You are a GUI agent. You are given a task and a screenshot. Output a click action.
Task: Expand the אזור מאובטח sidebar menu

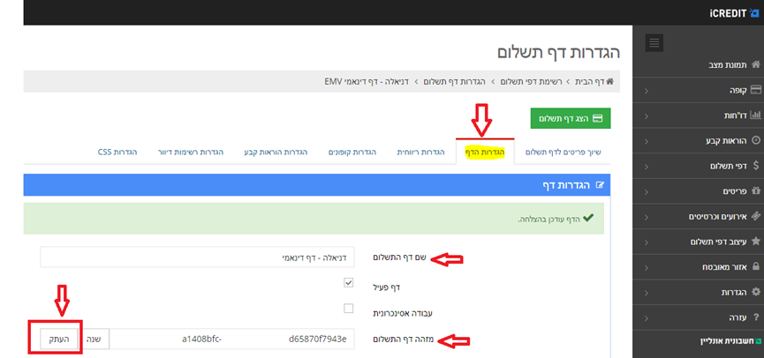pyautogui.click(x=646, y=267)
